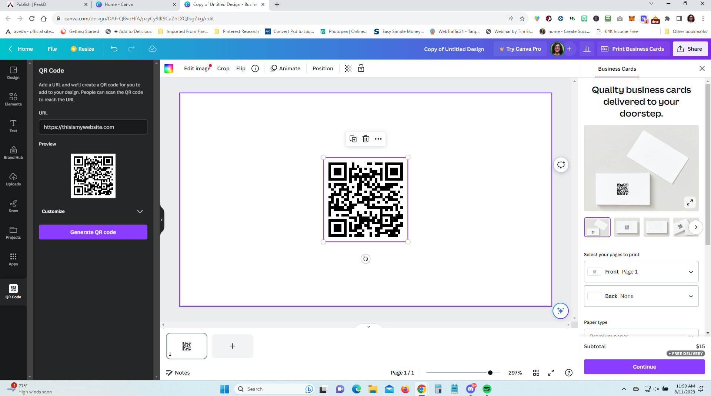Click the undo arrow icon
711x396 pixels.
114,49
